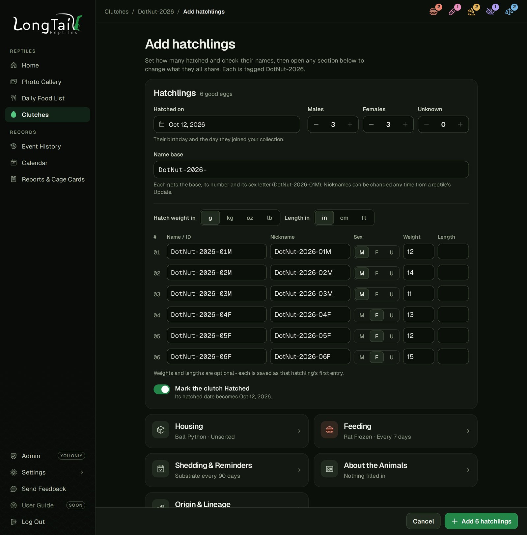Select kg as hatch weight unit
Image resolution: width=527 pixels, height=535 pixels.
point(230,218)
